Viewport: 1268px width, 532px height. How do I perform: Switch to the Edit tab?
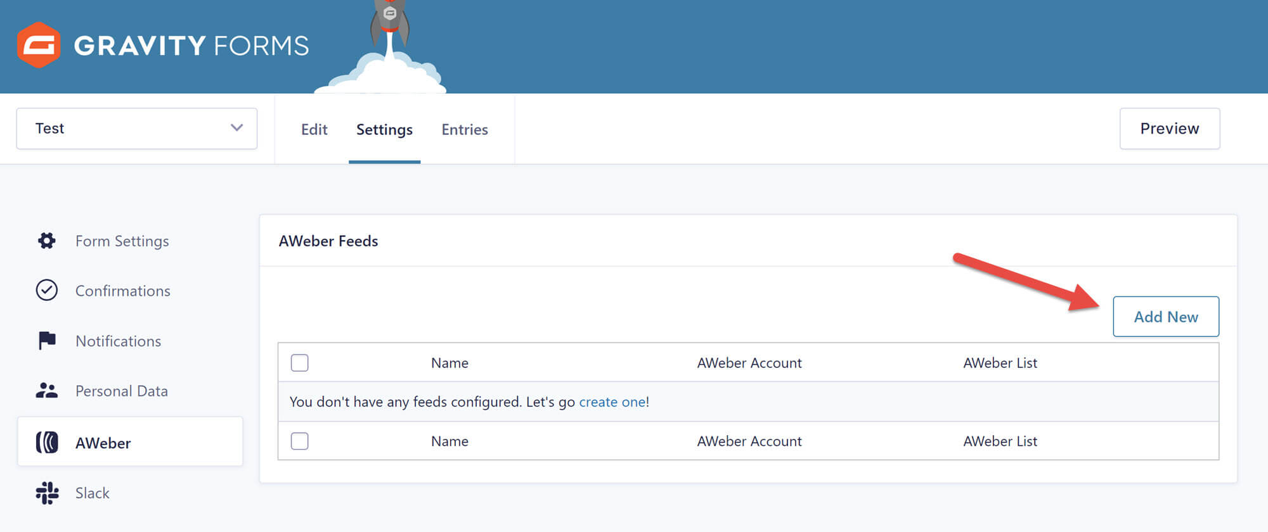point(314,129)
